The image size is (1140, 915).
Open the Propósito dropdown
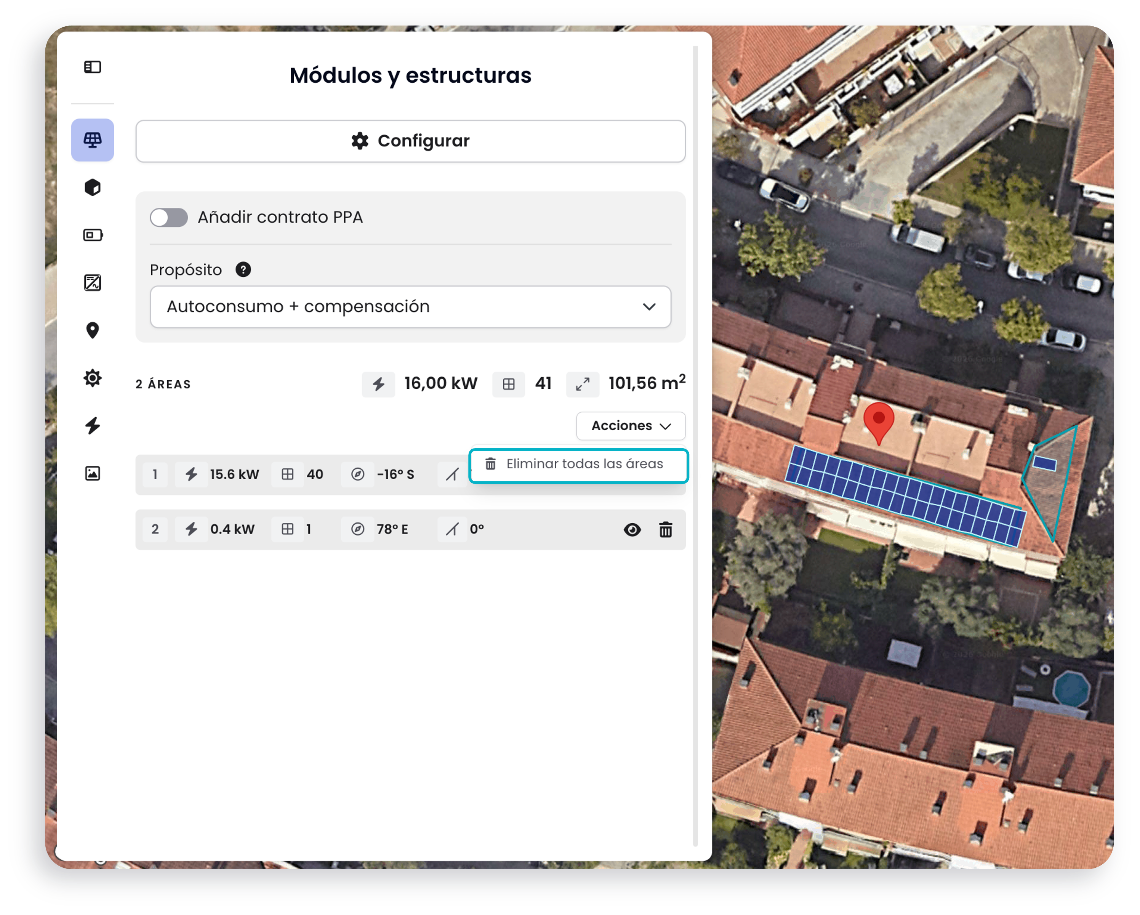[410, 307]
